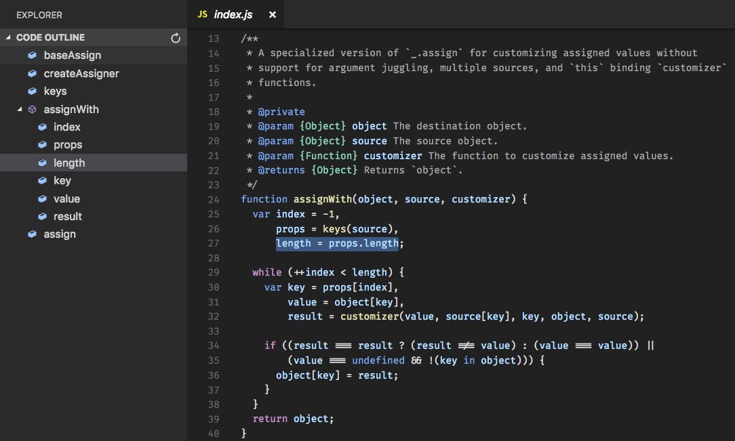Click the assign symbol icon
Screen dimensions: 735x441
click(x=32, y=234)
